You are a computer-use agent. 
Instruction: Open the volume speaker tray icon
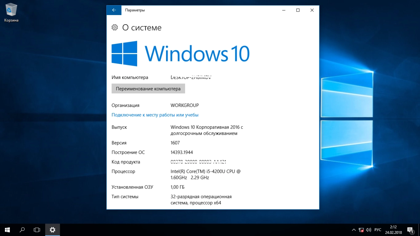tap(368, 230)
